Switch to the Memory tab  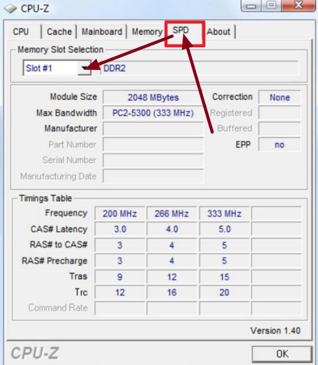(x=147, y=31)
